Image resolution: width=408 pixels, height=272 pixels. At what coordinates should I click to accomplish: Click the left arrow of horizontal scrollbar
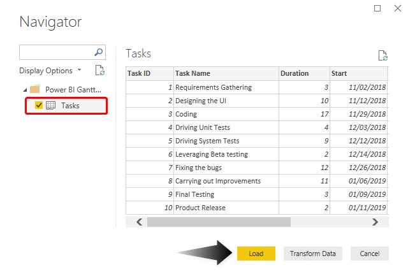pyautogui.click(x=139, y=222)
